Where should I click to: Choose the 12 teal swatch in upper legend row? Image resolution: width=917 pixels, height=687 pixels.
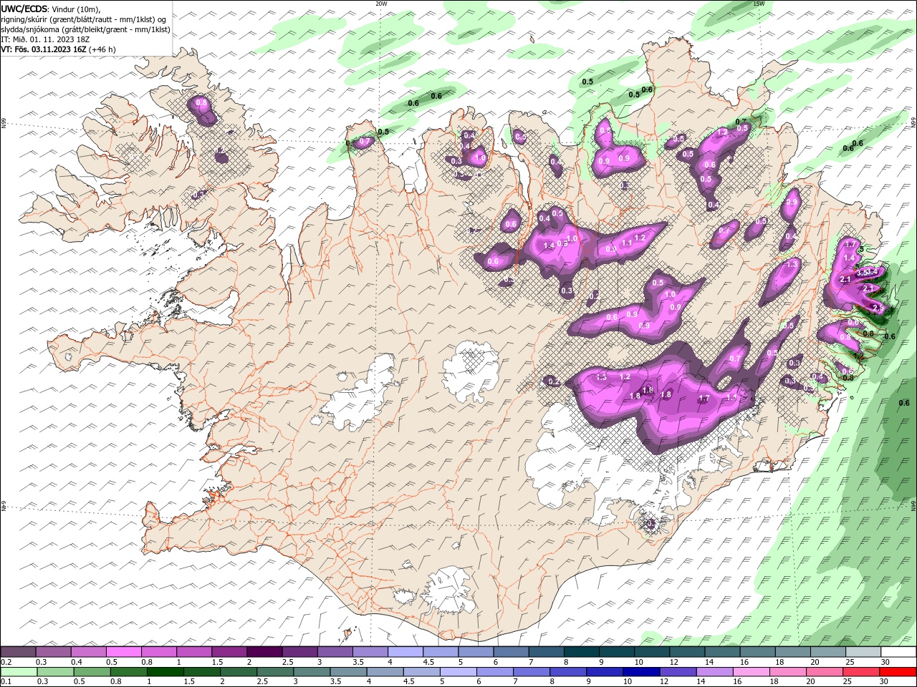coord(686,652)
